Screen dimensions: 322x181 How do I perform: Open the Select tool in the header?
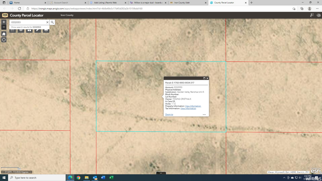click(312, 15)
